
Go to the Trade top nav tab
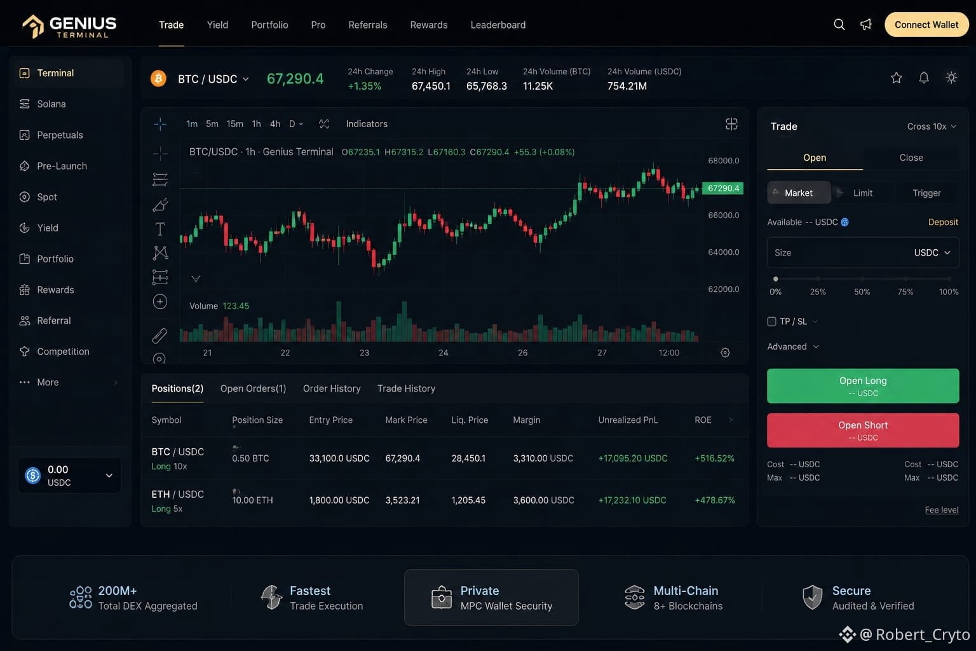pos(172,25)
